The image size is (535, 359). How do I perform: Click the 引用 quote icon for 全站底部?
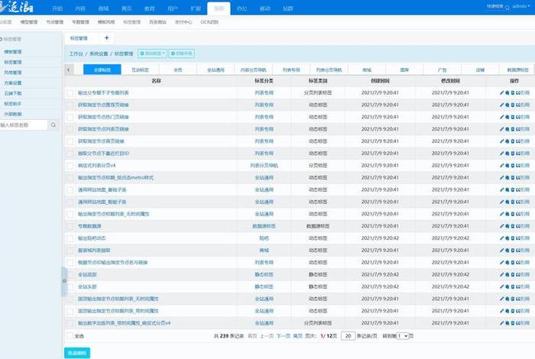coord(523,274)
